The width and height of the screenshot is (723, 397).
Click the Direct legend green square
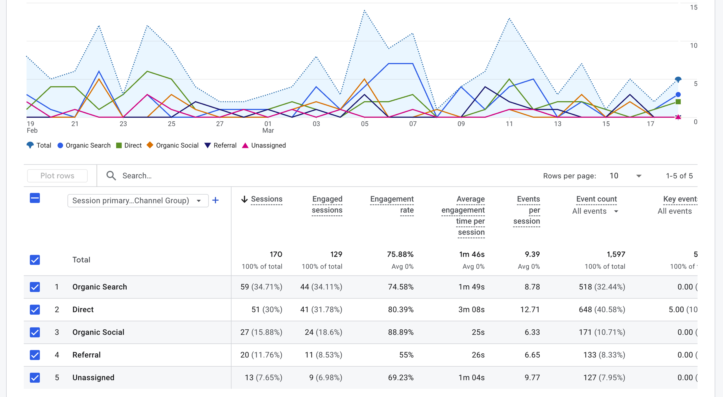click(x=119, y=145)
